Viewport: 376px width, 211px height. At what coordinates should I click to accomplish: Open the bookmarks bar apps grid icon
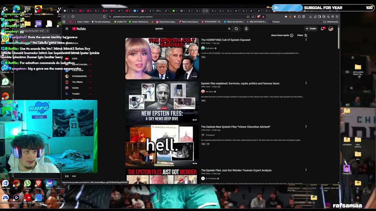click(x=64, y=22)
